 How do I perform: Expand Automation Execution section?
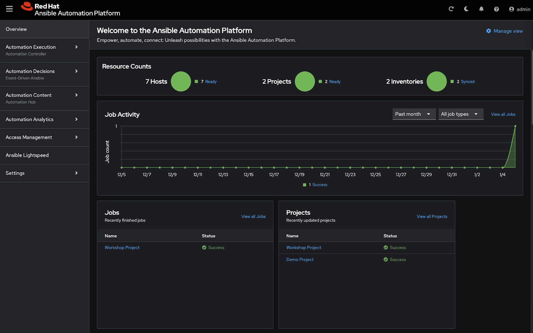(45, 50)
